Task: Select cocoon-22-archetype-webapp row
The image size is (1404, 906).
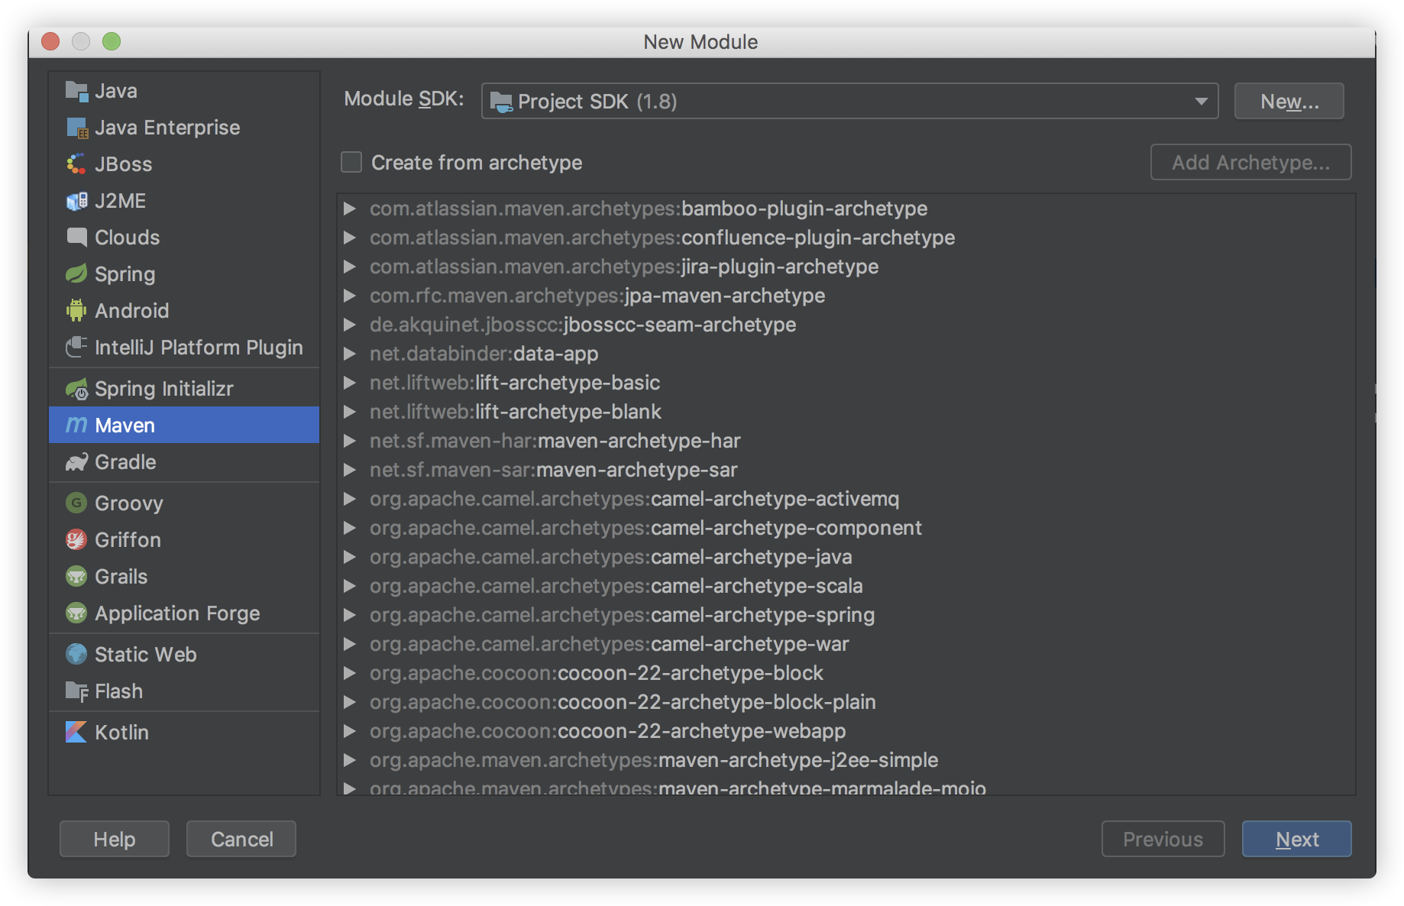Action: pyautogui.click(x=846, y=731)
